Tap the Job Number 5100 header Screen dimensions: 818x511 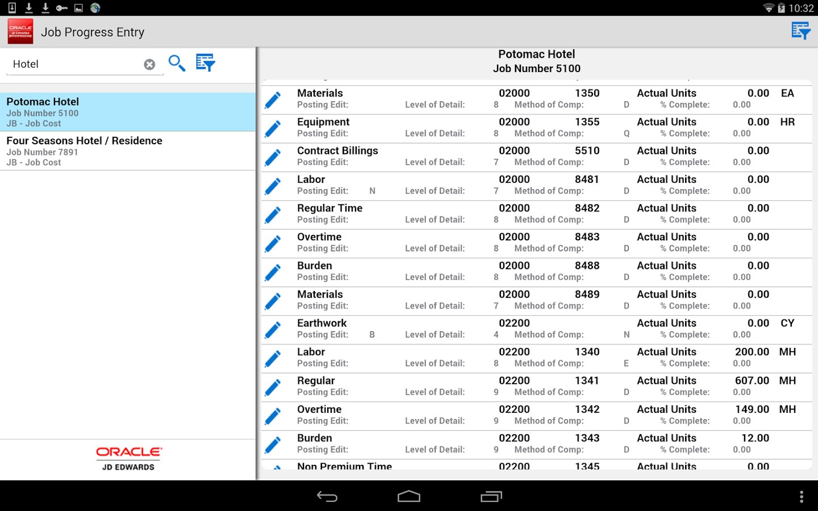click(537, 69)
